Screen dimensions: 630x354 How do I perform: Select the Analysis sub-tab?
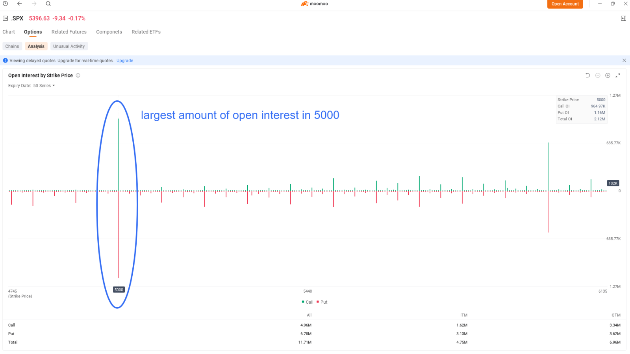tap(36, 46)
